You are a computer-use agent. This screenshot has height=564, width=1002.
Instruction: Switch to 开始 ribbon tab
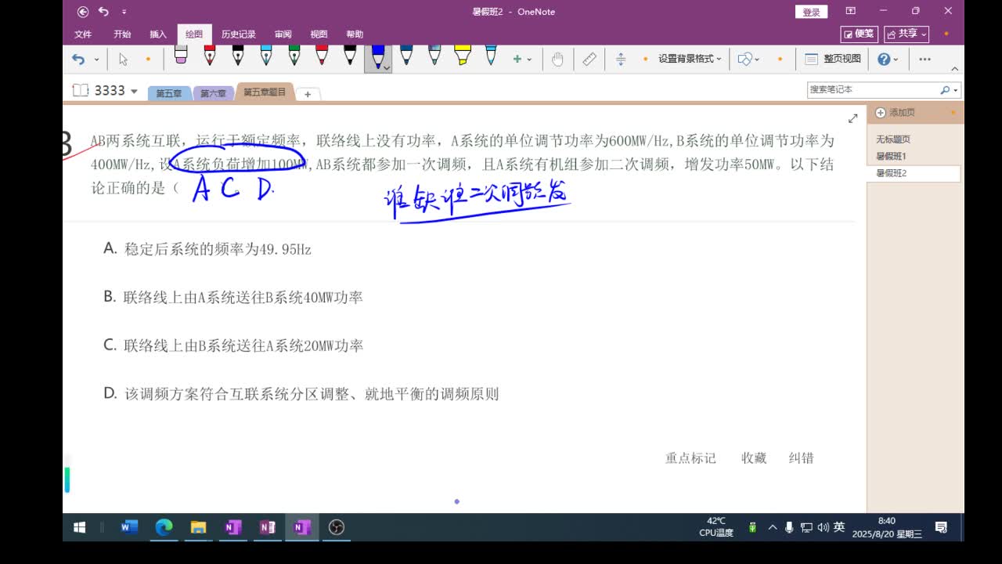tap(122, 34)
